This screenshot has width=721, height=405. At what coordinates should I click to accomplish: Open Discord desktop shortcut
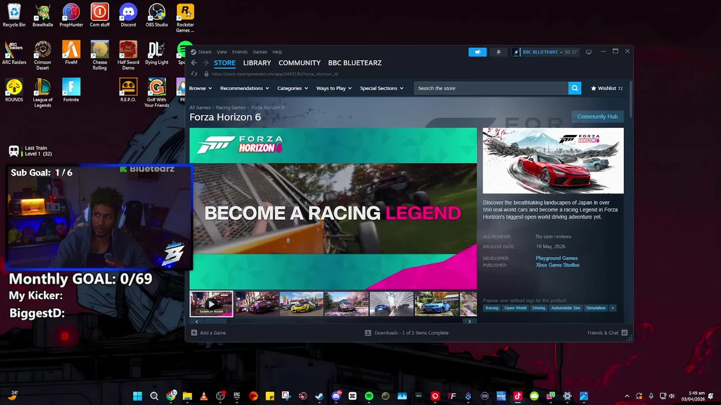(128, 15)
